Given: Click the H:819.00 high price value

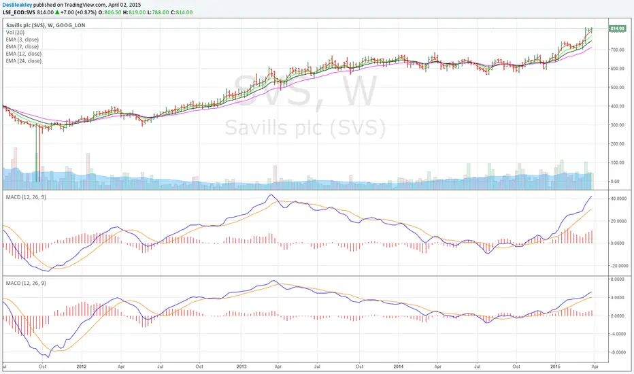Looking at the screenshot, I should (134, 12).
